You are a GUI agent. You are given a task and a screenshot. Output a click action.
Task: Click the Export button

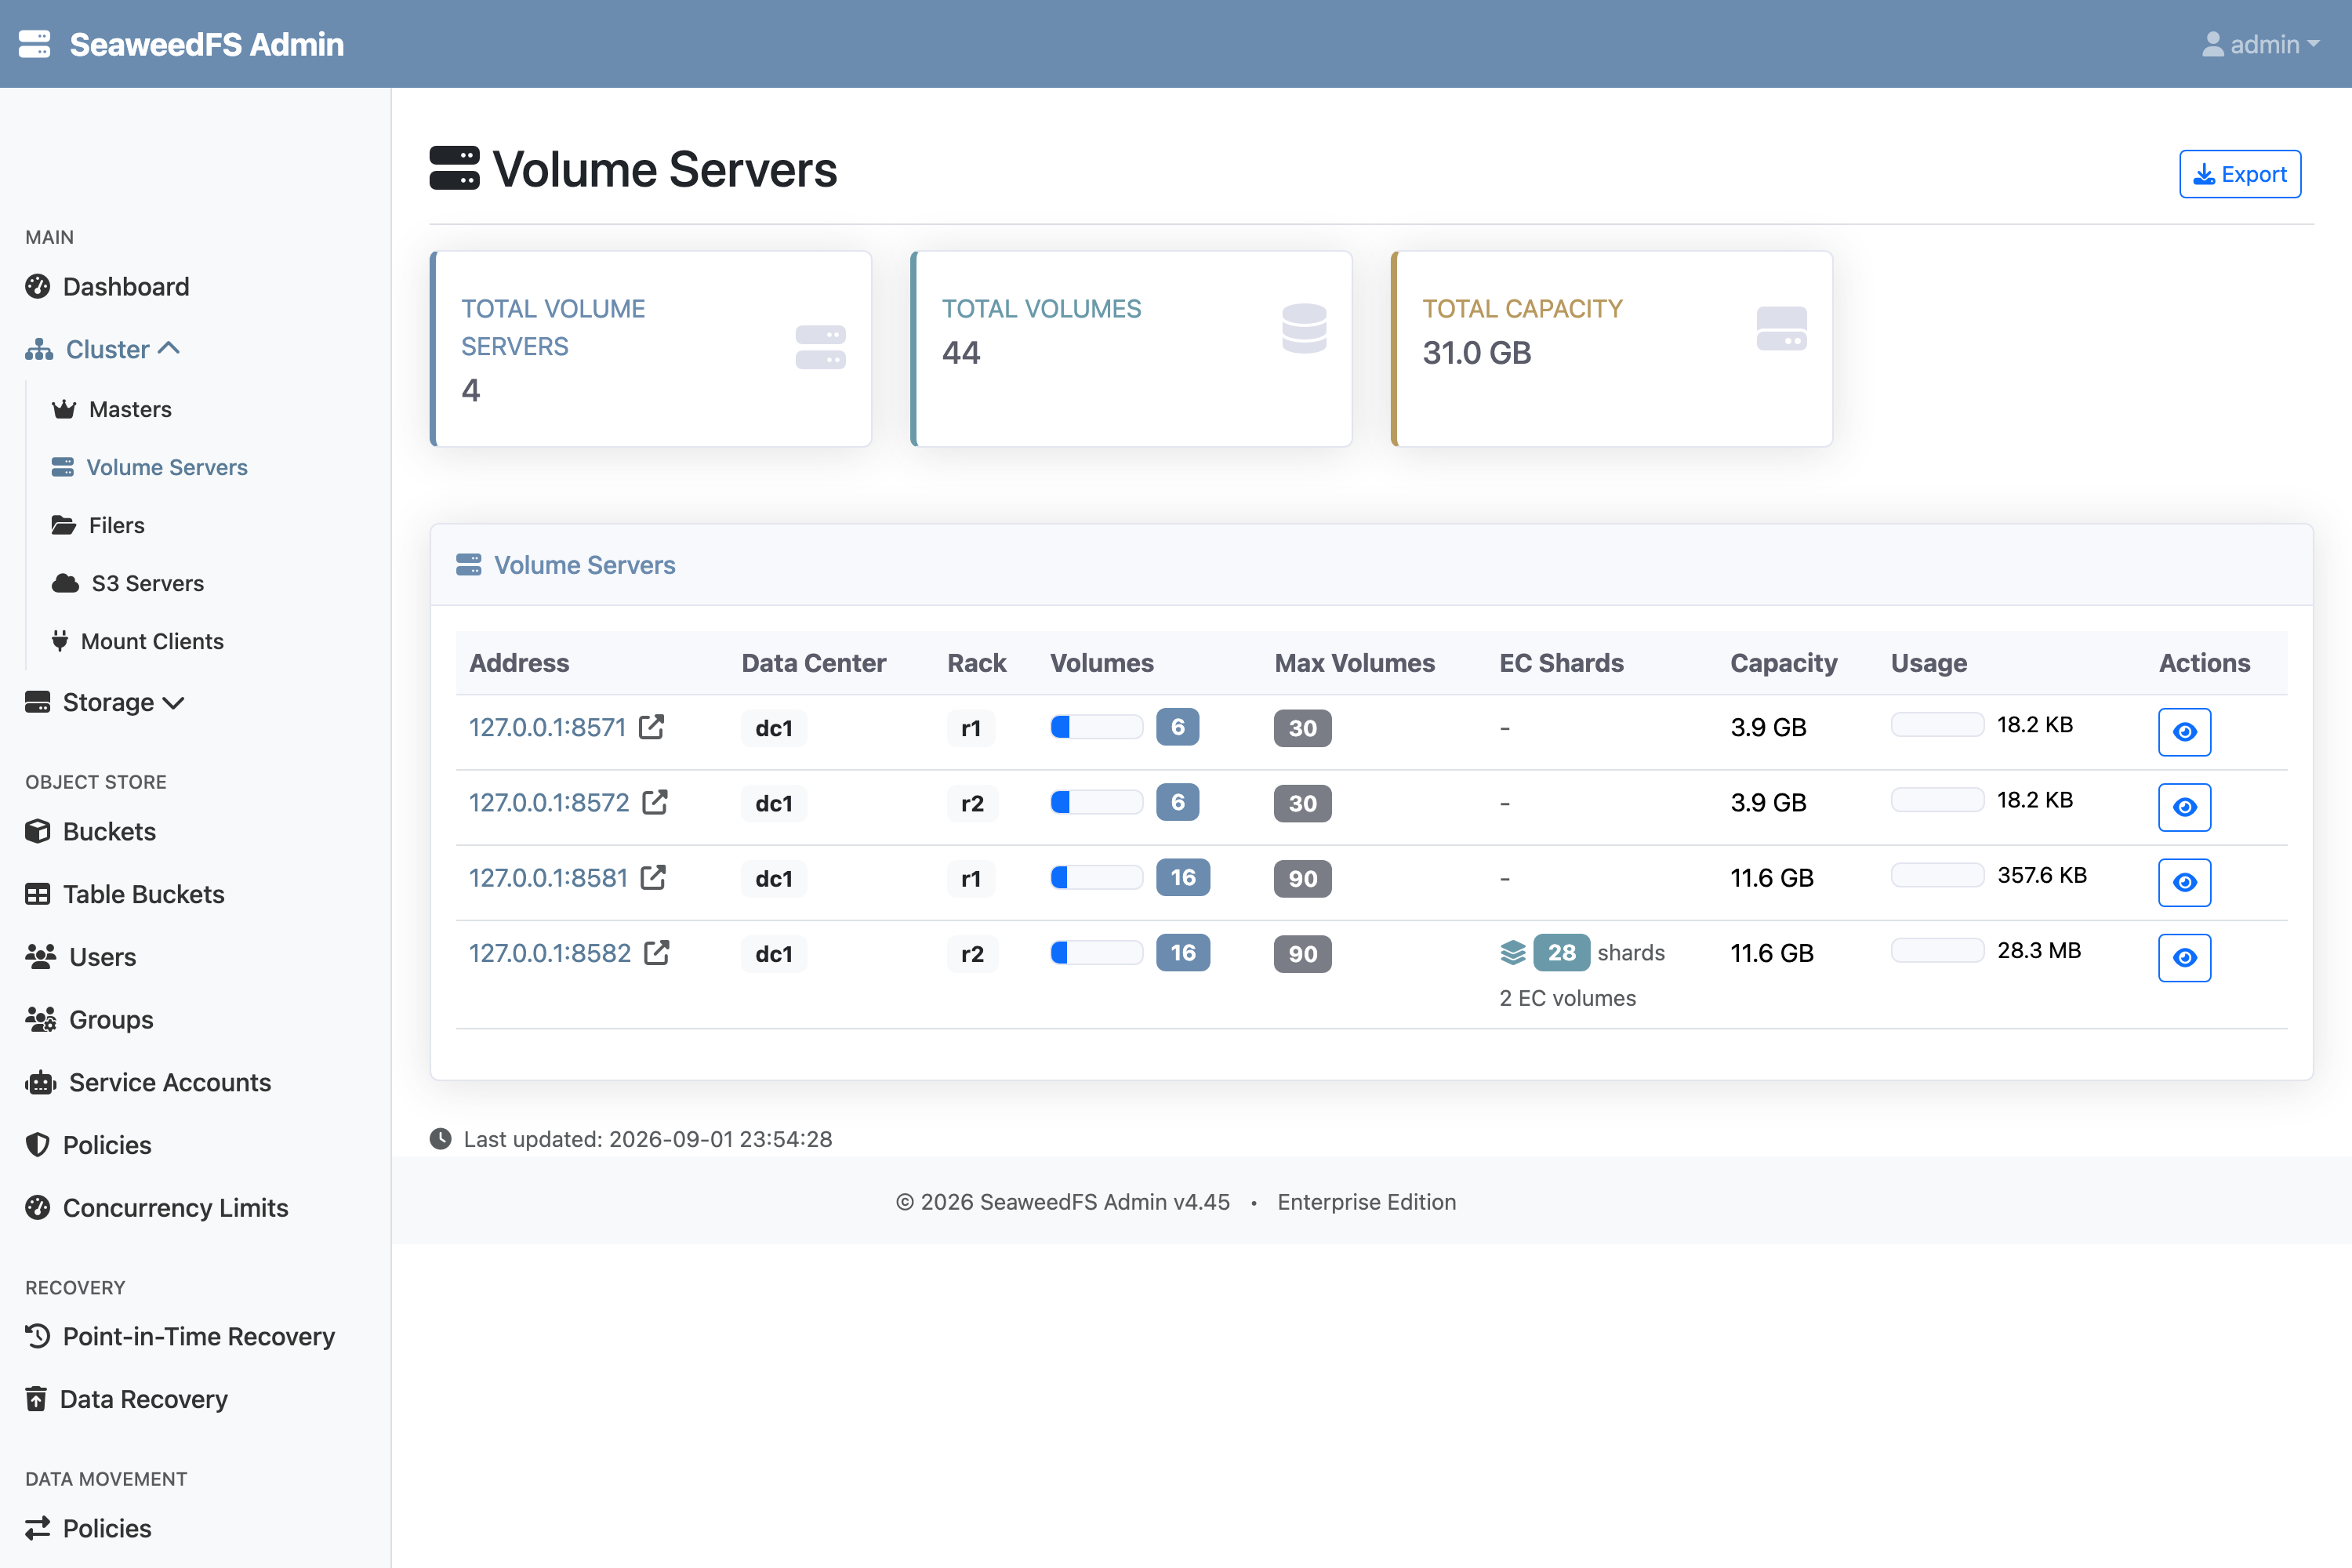point(2240,174)
